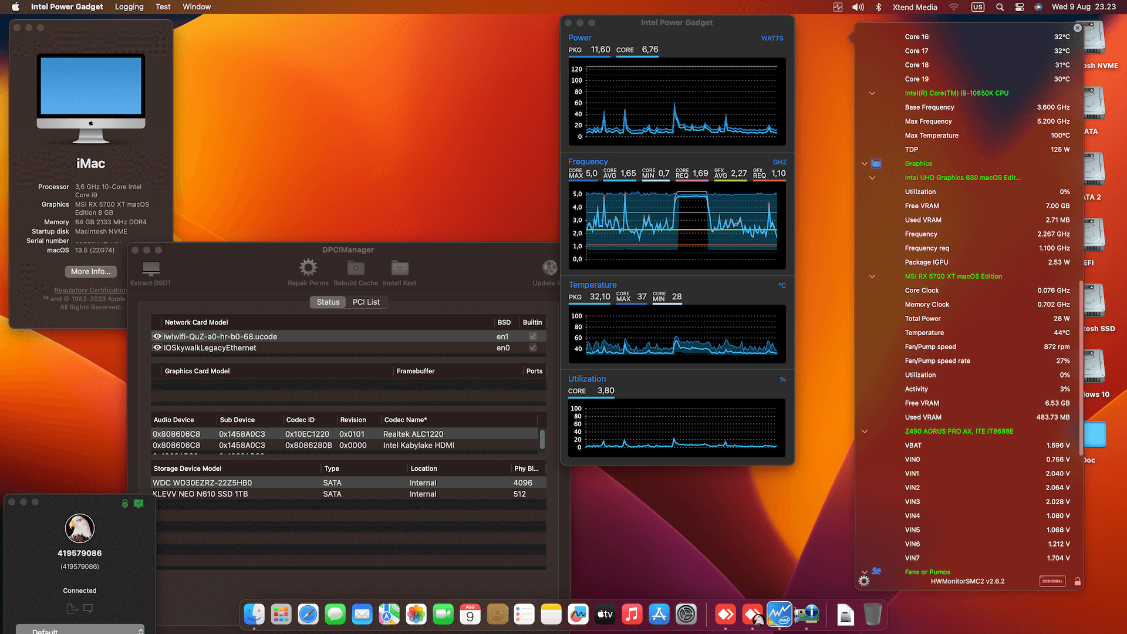
Task: Click the eagle avatar in AnyDesk window
Action: (80, 528)
